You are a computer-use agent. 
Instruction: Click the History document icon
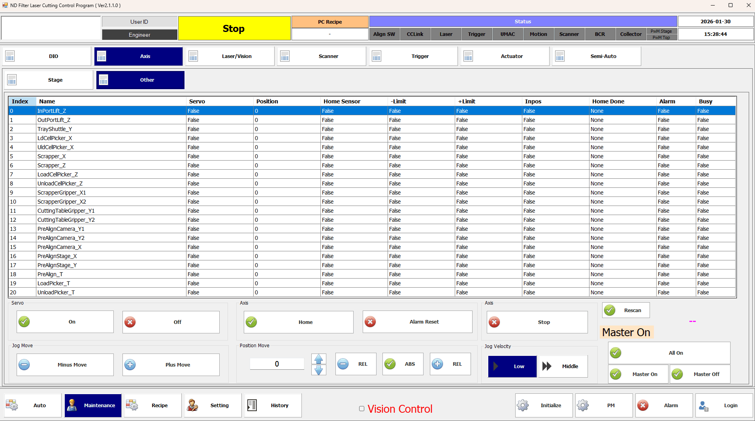click(252, 405)
